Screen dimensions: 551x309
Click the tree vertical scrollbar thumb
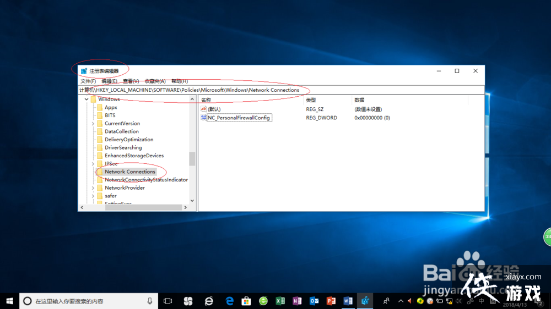coord(192,158)
